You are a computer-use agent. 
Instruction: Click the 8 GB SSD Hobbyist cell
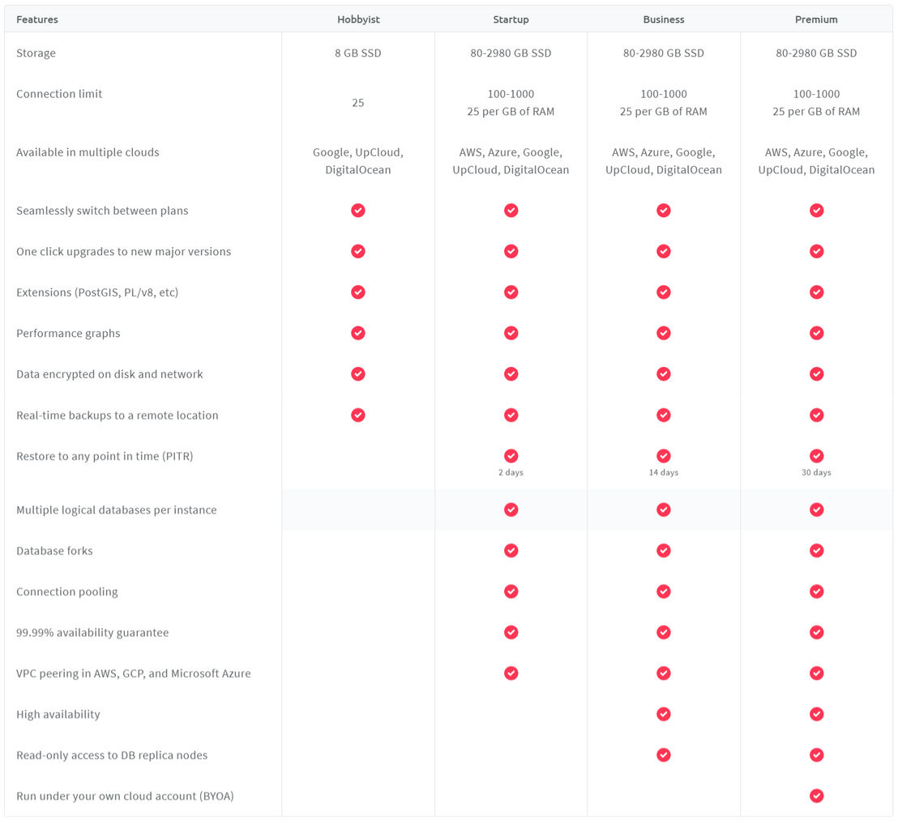[358, 53]
